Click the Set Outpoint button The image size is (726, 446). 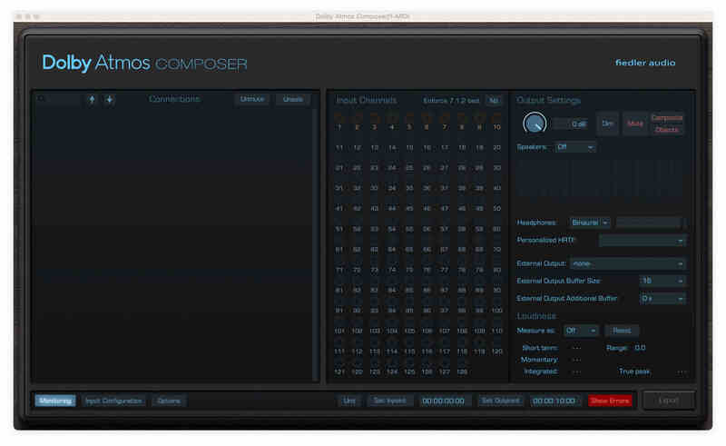500,401
